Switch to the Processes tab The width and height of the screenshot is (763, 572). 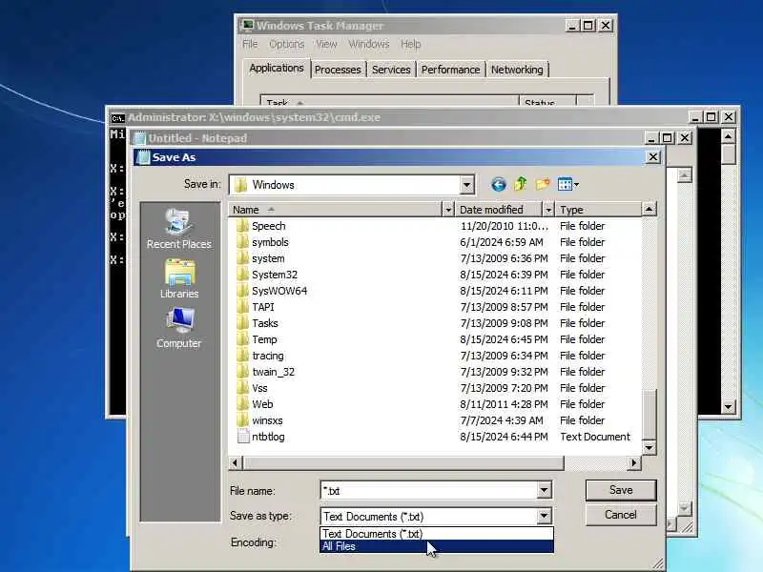(x=338, y=70)
